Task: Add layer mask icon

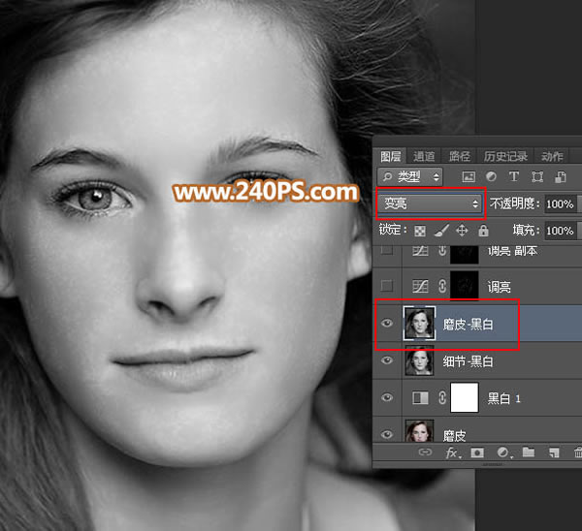Action: [x=477, y=453]
